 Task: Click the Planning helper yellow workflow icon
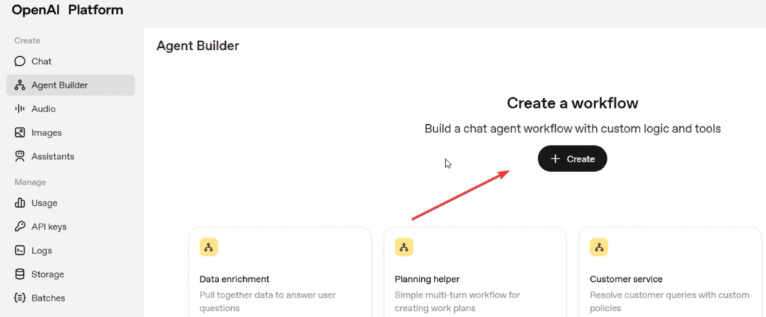404,247
